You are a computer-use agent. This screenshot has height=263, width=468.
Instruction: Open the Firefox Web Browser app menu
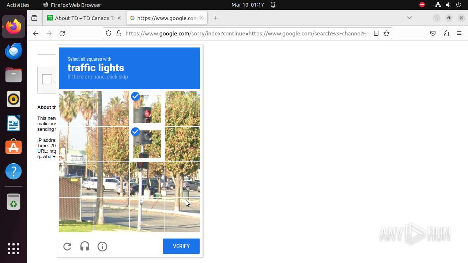coord(72,5)
